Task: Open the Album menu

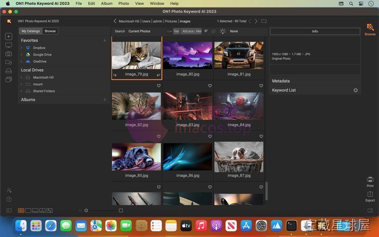Action: (x=107, y=3)
